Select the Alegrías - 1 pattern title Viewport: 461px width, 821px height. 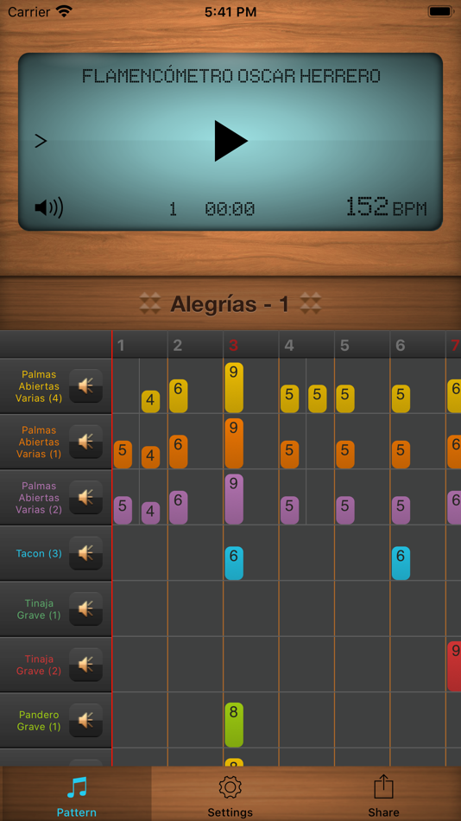[x=230, y=303]
